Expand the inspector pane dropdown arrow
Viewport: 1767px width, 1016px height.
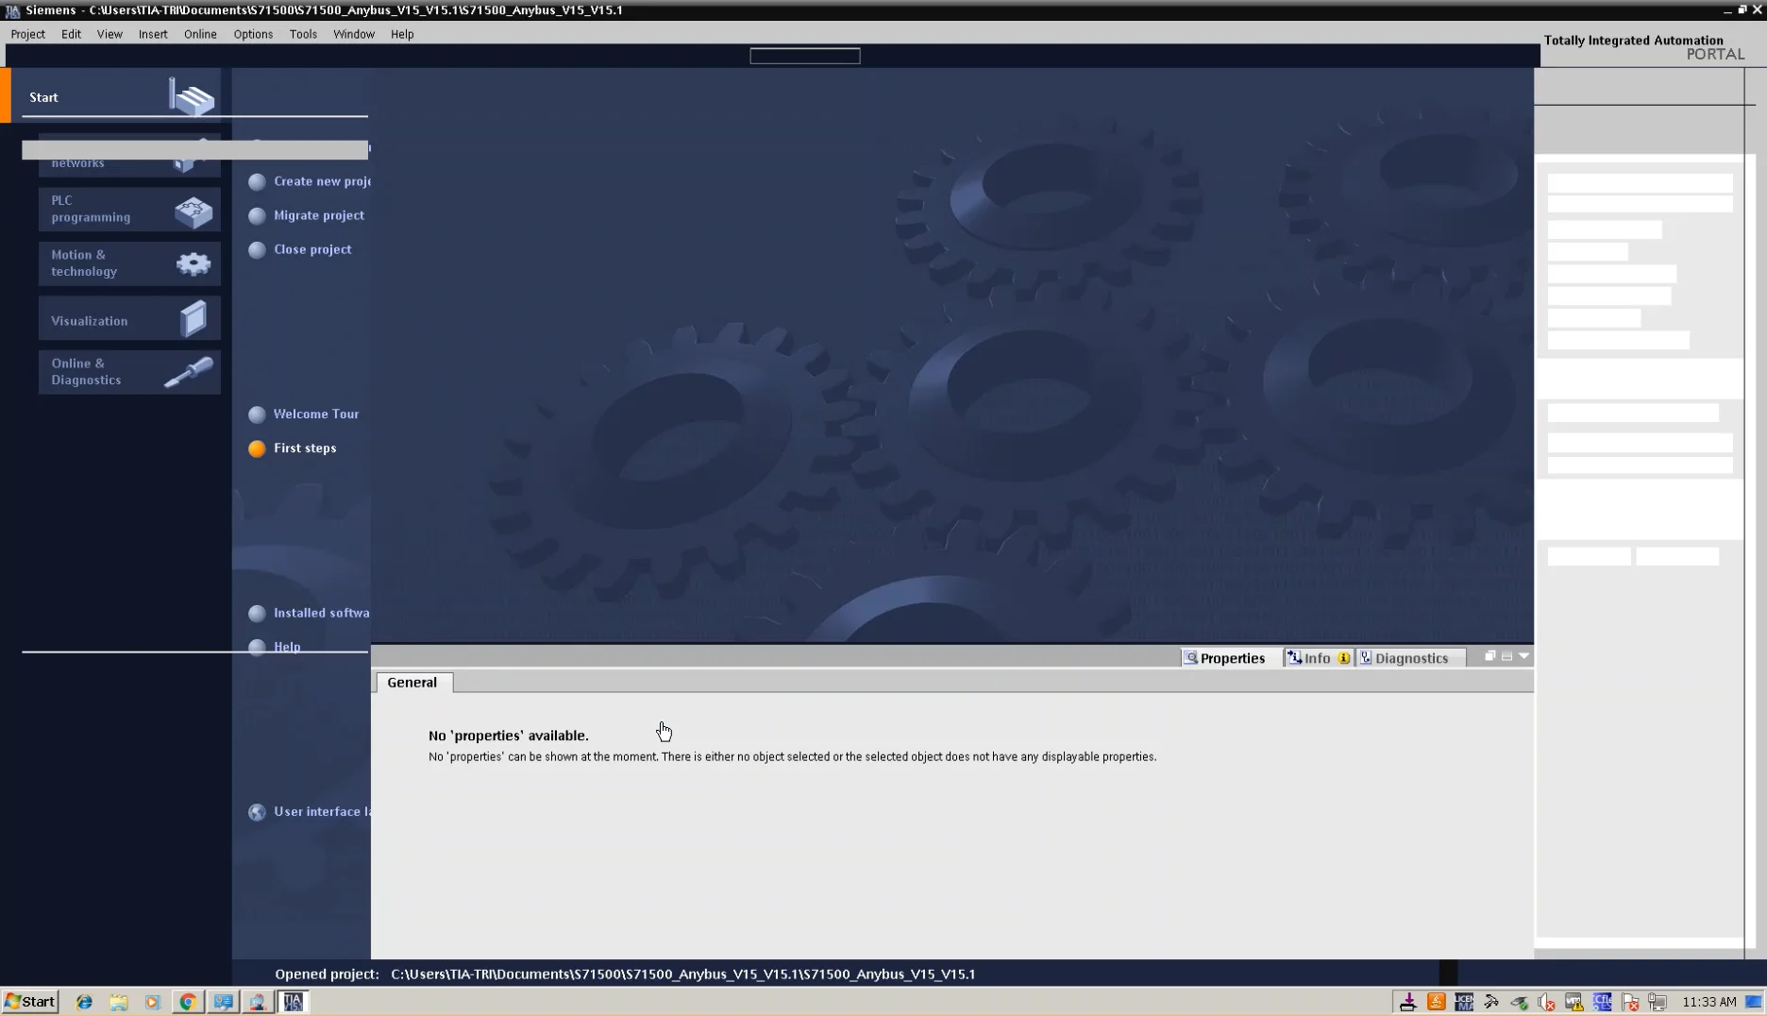(1522, 656)
